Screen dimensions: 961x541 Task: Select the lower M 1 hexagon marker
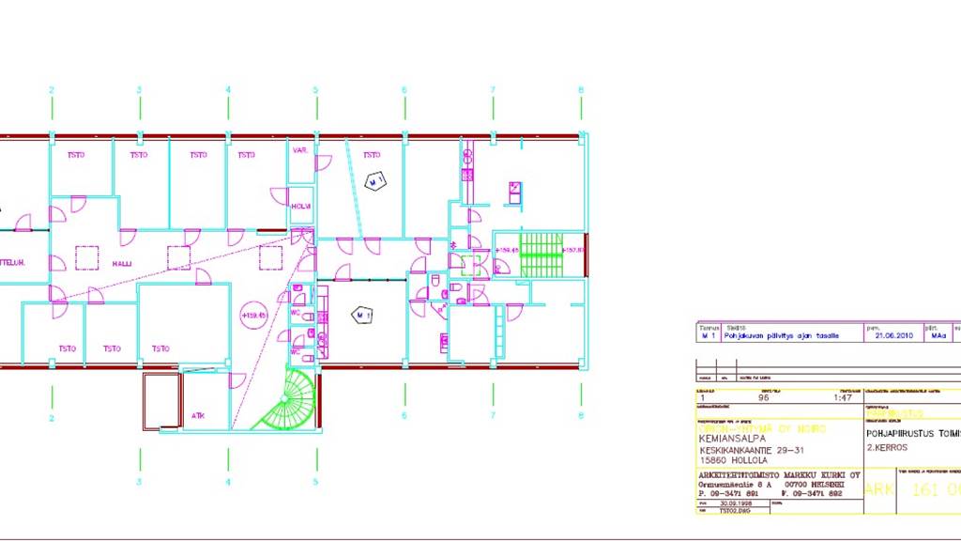click(362, 315)
